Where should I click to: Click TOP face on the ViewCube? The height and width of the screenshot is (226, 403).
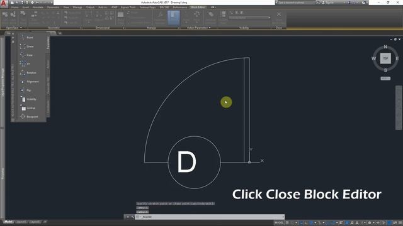point(385,58)
